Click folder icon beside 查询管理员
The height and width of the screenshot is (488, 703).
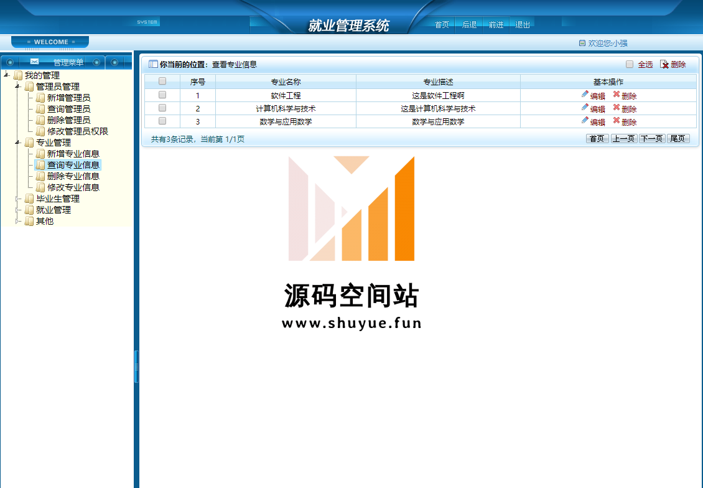pos(40,109)
